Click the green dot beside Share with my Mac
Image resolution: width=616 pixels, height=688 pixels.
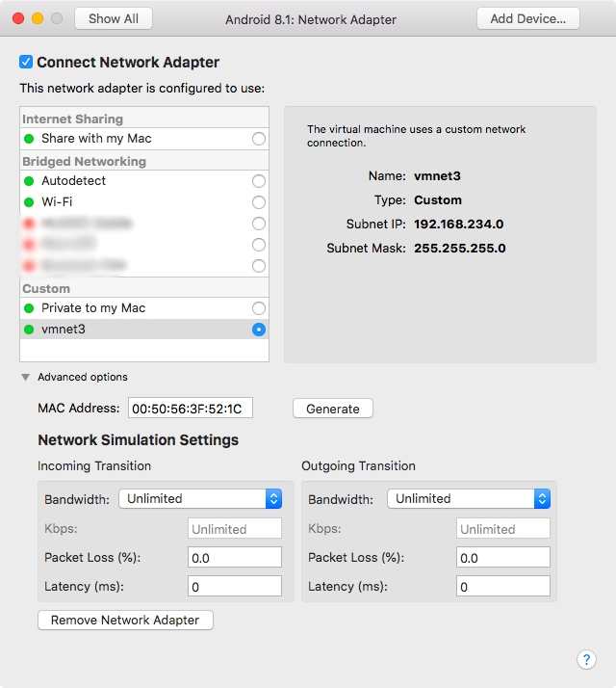click(30, 139)
